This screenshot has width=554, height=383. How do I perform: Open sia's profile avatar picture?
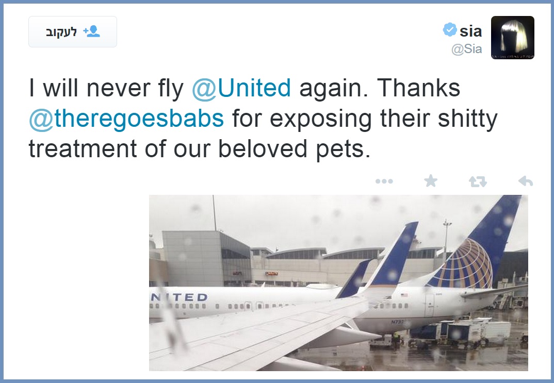click(512, 38)
